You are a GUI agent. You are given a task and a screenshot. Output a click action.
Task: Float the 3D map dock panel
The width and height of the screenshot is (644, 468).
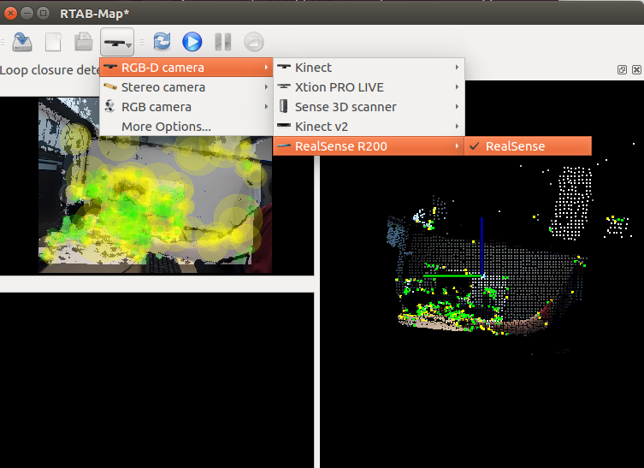[622, 70]
